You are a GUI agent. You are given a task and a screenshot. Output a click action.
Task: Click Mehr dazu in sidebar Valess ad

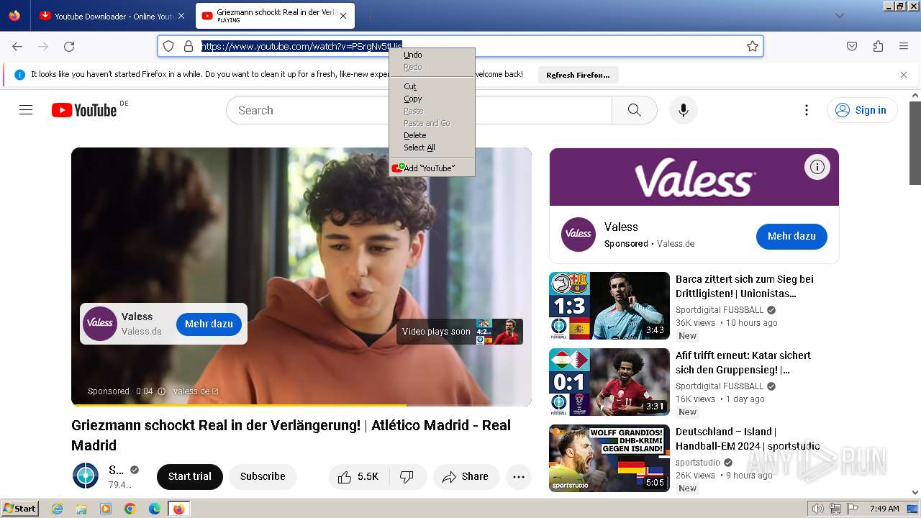point(791,236)
